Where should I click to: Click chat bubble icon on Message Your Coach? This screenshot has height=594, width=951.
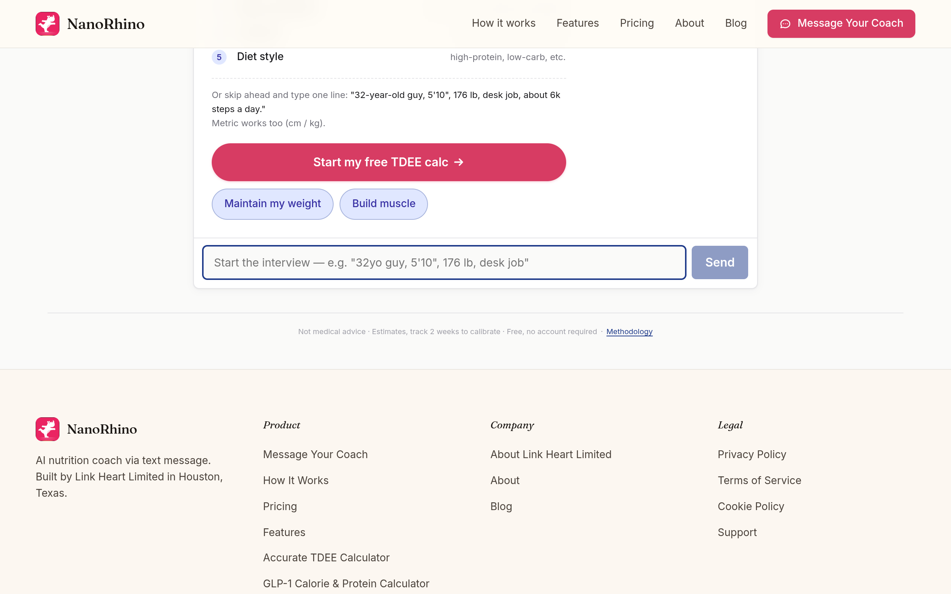coord(785,24)
